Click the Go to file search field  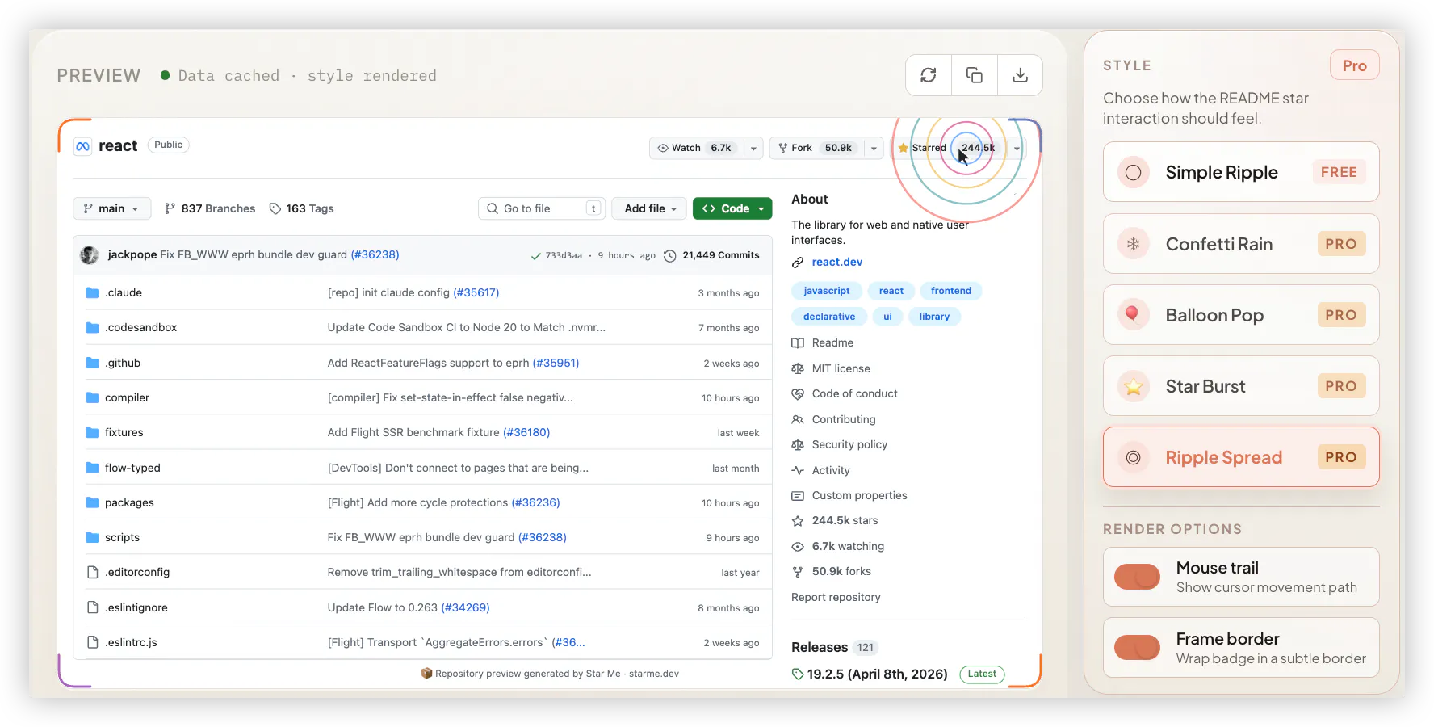coord(542,208)
